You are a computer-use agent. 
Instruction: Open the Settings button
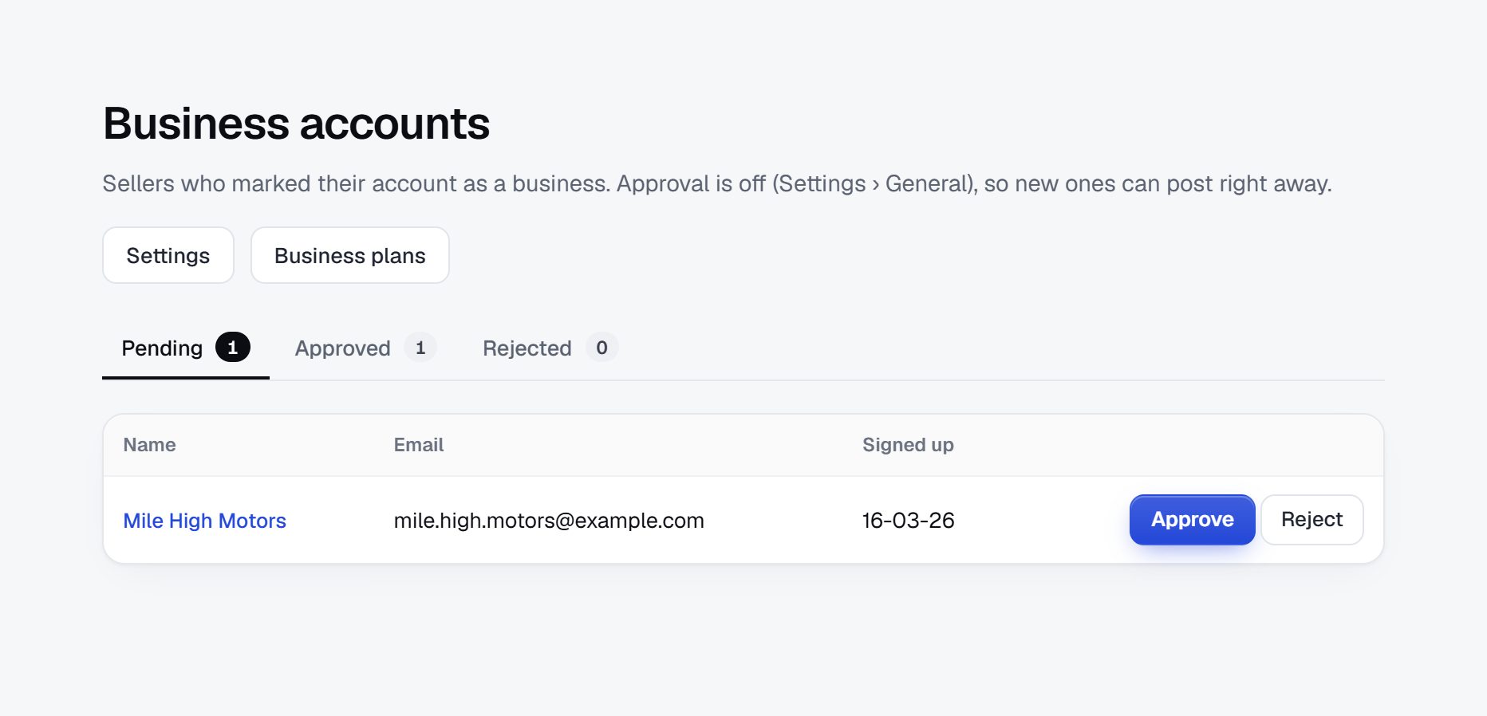tap(168, 255)
